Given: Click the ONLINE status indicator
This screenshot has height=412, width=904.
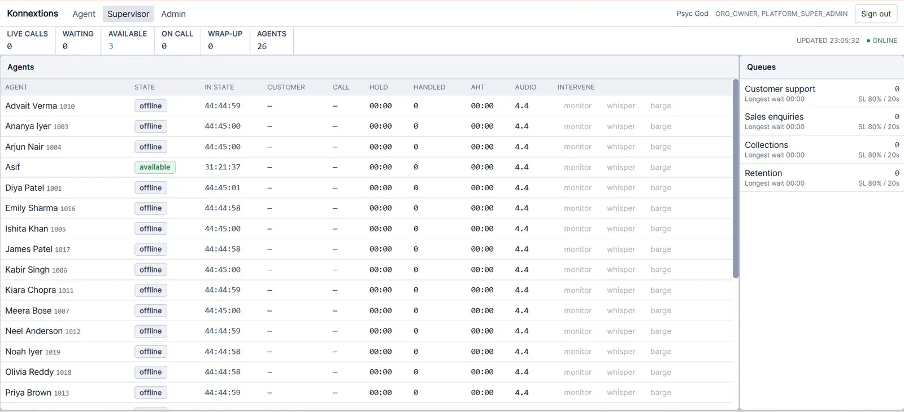Looking at the screenshot, I should pos(882,41).
